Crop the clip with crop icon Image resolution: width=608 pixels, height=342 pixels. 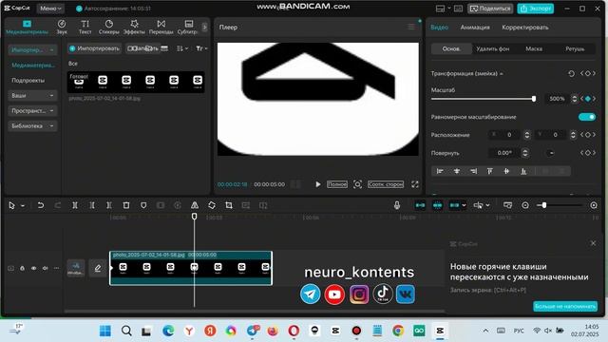click(x=229, y=205)
